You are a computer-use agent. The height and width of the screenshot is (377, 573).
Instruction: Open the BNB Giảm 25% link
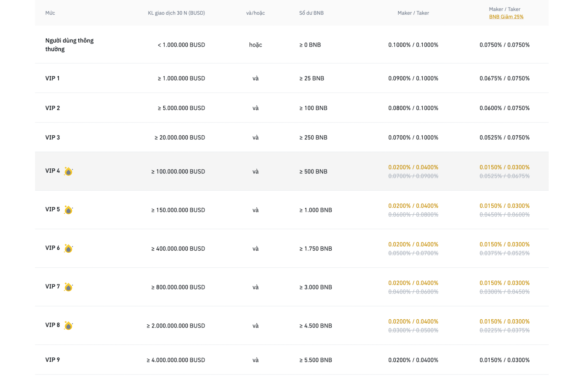tap(506, 17)
